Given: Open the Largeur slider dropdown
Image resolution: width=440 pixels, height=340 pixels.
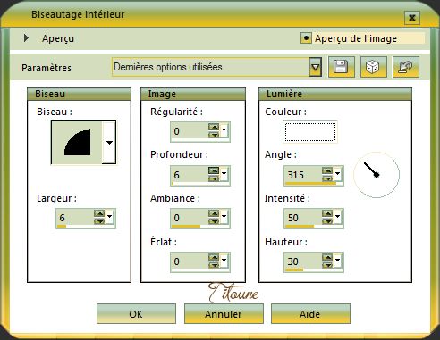Looking at the screenshot, I should coord(109,217).
